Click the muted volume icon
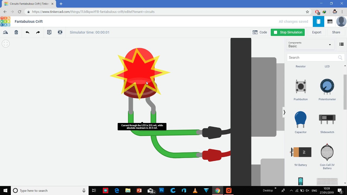Screen dimensions: 347x195 point(307,190)
